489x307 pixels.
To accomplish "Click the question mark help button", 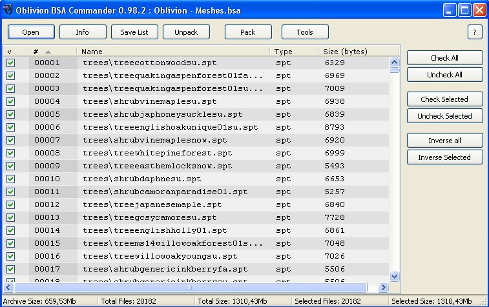I will pos(475,32).
